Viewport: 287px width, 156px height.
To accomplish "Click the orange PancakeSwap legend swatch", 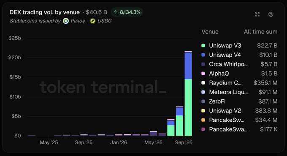I will [x=203, y=120].
